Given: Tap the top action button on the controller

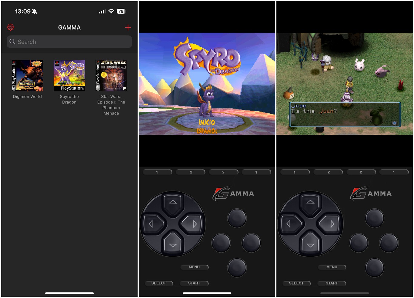Looking at the screenshot, I should pyautogui.click(x=237, y=218).
